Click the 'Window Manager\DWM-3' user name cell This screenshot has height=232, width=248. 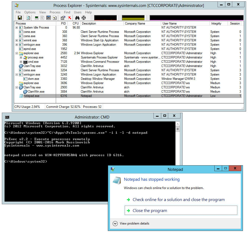click(x=178, y=79)
